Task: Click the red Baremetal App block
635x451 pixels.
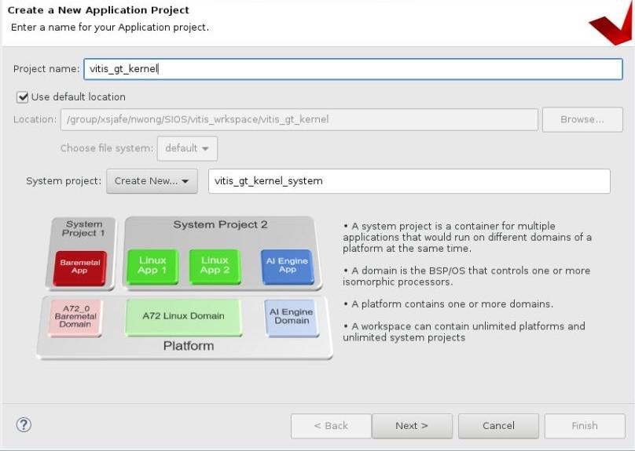Action: pos(80,268)
